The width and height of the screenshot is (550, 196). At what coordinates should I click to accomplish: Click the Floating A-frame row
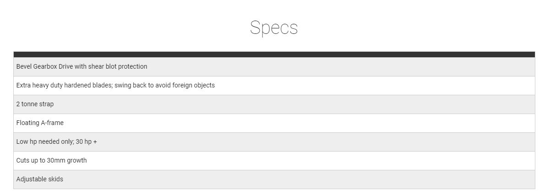pos(274,123)
